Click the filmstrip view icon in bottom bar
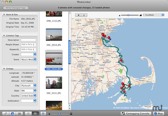 [20, 113]
